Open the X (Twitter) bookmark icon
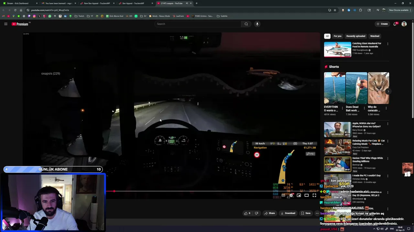414x232 pixels. [x=39, y=16]
